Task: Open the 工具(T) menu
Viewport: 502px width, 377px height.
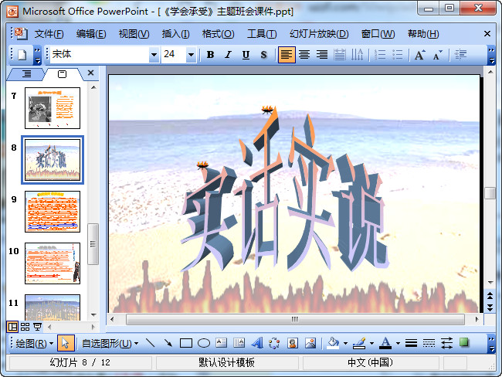Action: [x=262, y=34]
